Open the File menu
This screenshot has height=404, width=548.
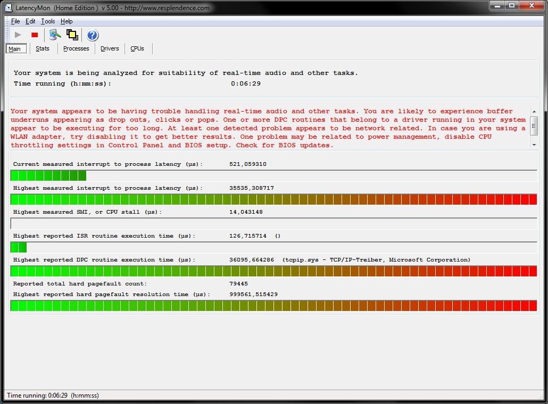[15, 21]
